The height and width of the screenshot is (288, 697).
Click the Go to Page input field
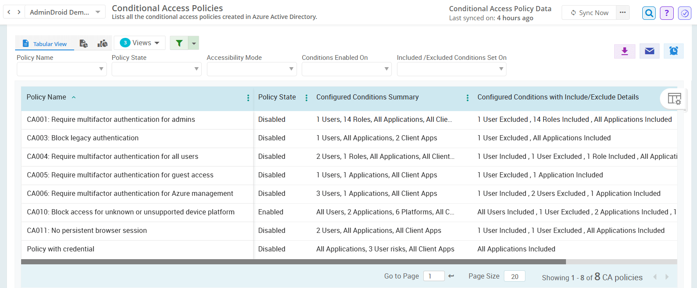point(434,276)
